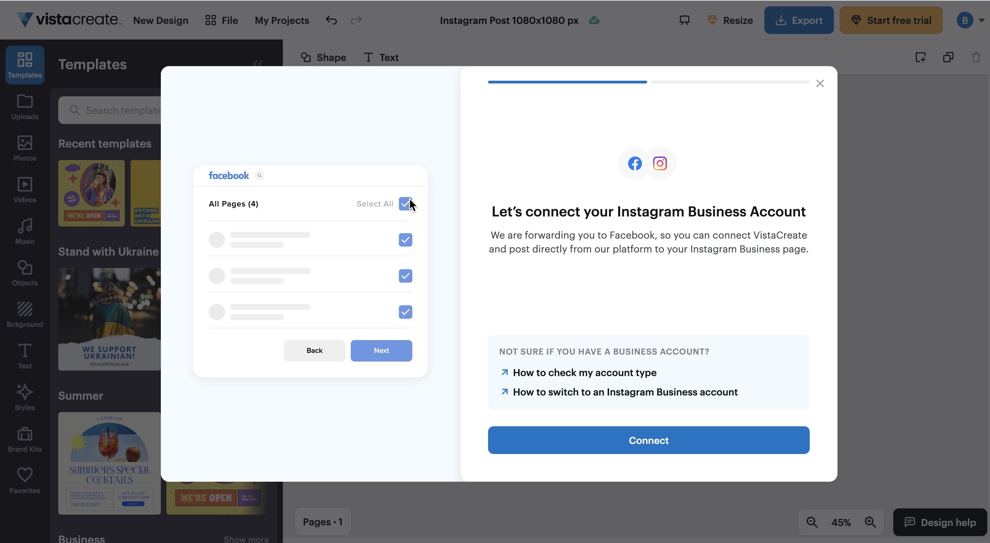Open the New Design menu

(x=160, y=20)
